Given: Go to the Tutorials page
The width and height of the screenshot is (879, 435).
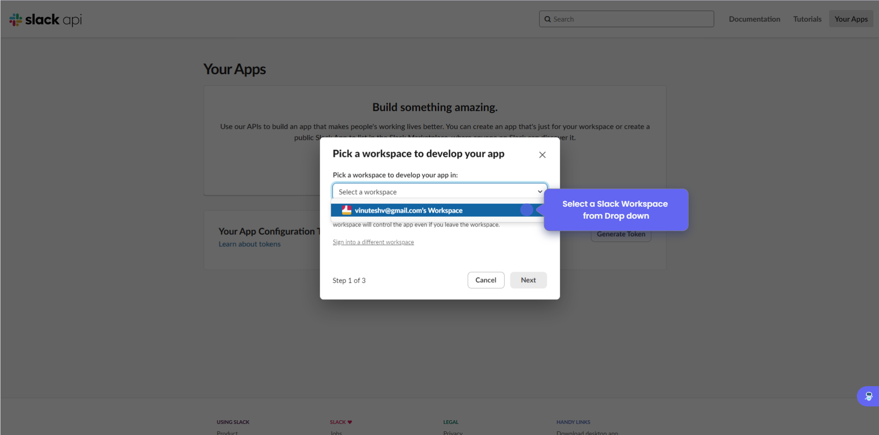Looking at the screenshot, I should [807, 19].
